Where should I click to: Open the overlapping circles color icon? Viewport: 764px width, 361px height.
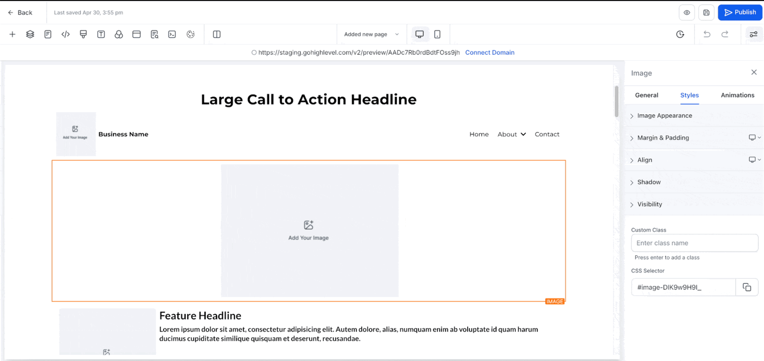coord(119,34)
